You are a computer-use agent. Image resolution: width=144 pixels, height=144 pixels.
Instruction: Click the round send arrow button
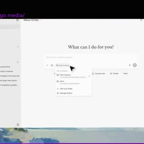coord(135,65)
